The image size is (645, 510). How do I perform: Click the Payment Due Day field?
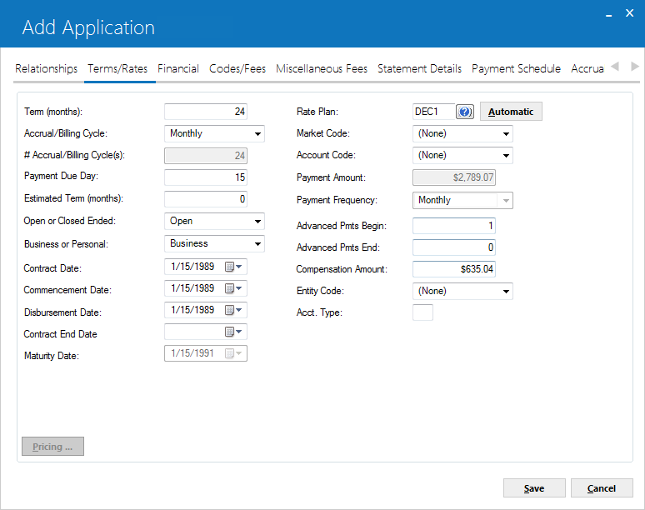coord(206,177)
